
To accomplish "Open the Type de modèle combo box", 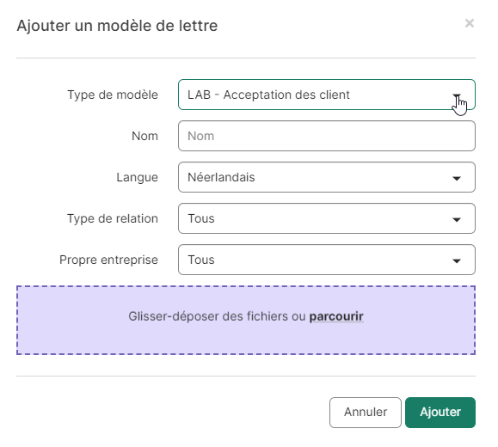I will 327,95.
